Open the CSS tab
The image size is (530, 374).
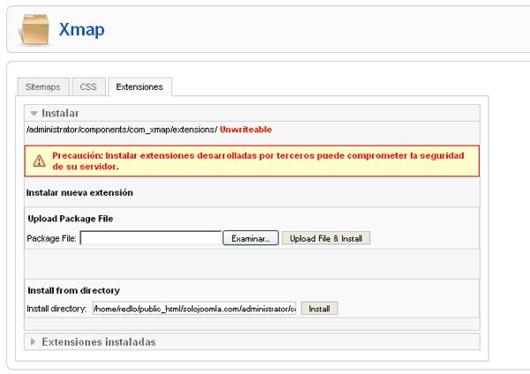(88, 86)
